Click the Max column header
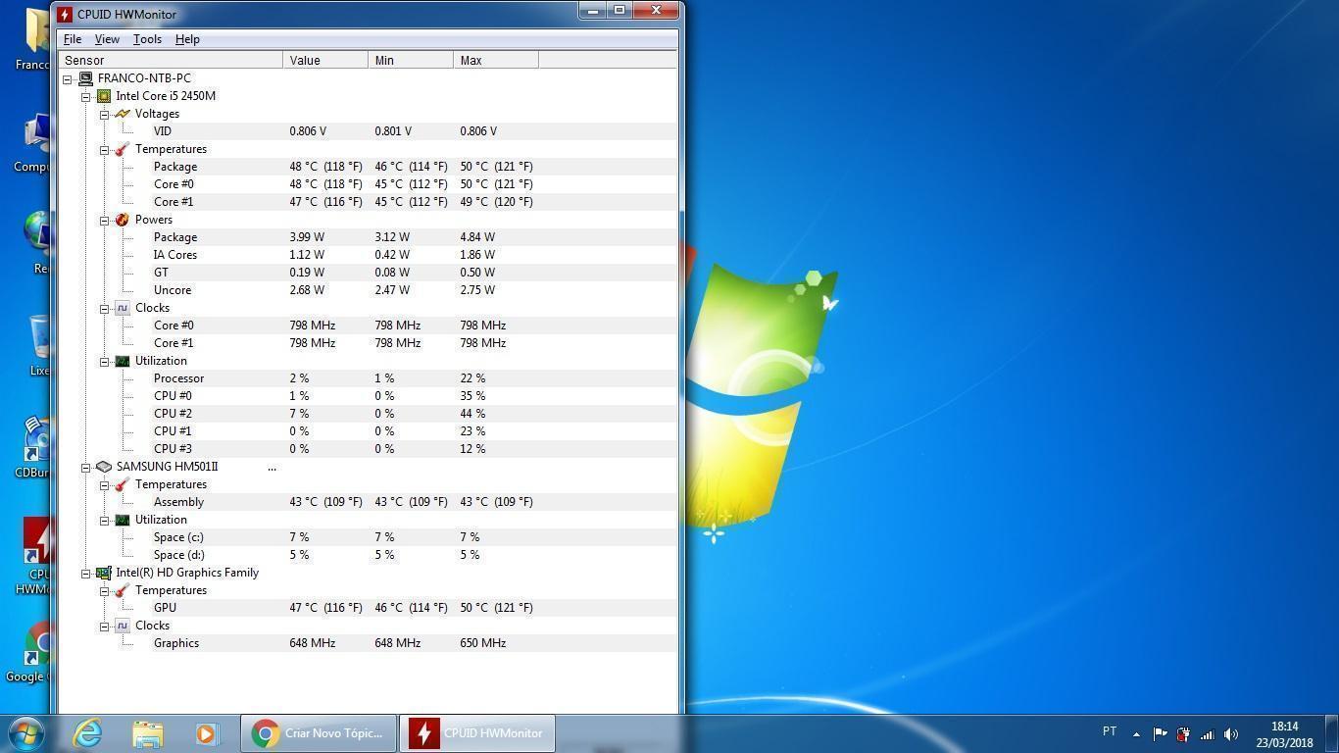This screenshot has width=1339, height=753. coord(496,60)
